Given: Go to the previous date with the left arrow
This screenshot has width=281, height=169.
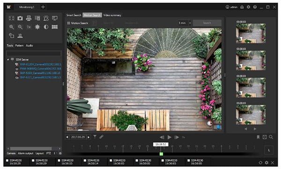Looking at the screenshot, I should [x=67, y=137].
